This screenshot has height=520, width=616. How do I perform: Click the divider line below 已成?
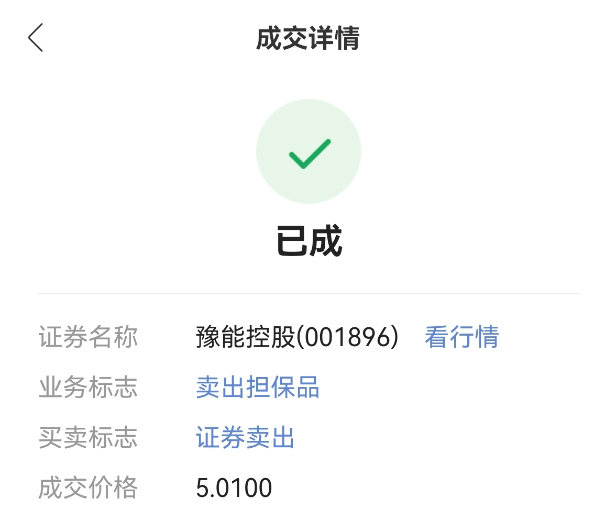308,294
